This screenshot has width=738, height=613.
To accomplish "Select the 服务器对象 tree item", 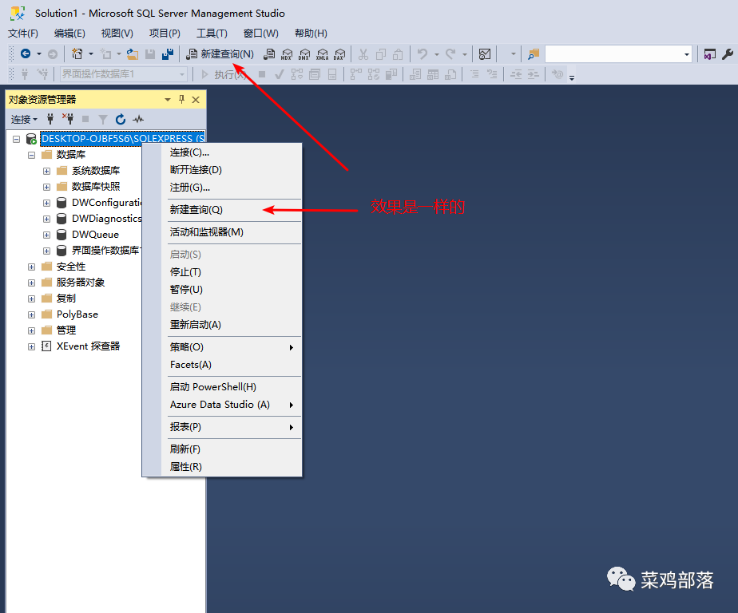I will 81,283.
